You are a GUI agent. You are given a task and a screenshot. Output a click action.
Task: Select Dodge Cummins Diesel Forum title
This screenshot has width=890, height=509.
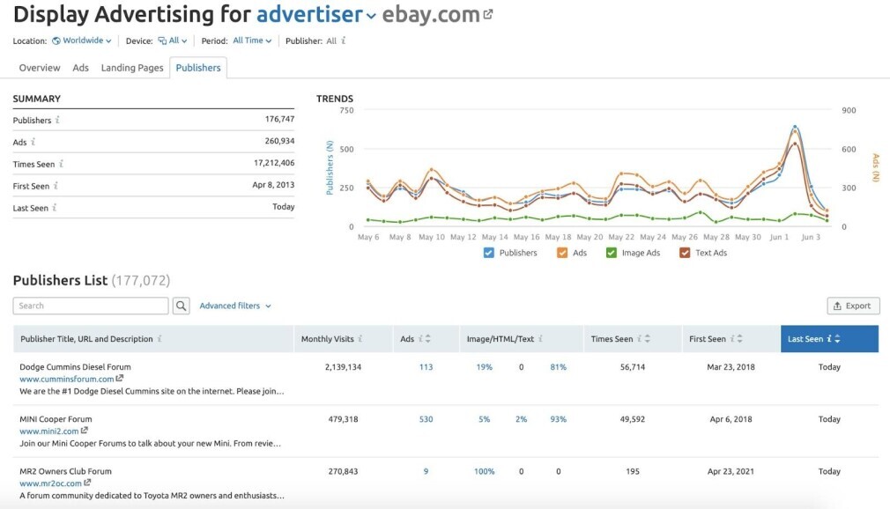tap(75, 367)
